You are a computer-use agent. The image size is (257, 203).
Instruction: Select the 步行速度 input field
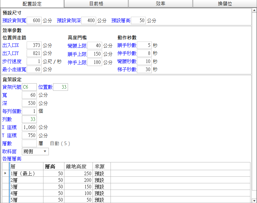tap(34, 61)
